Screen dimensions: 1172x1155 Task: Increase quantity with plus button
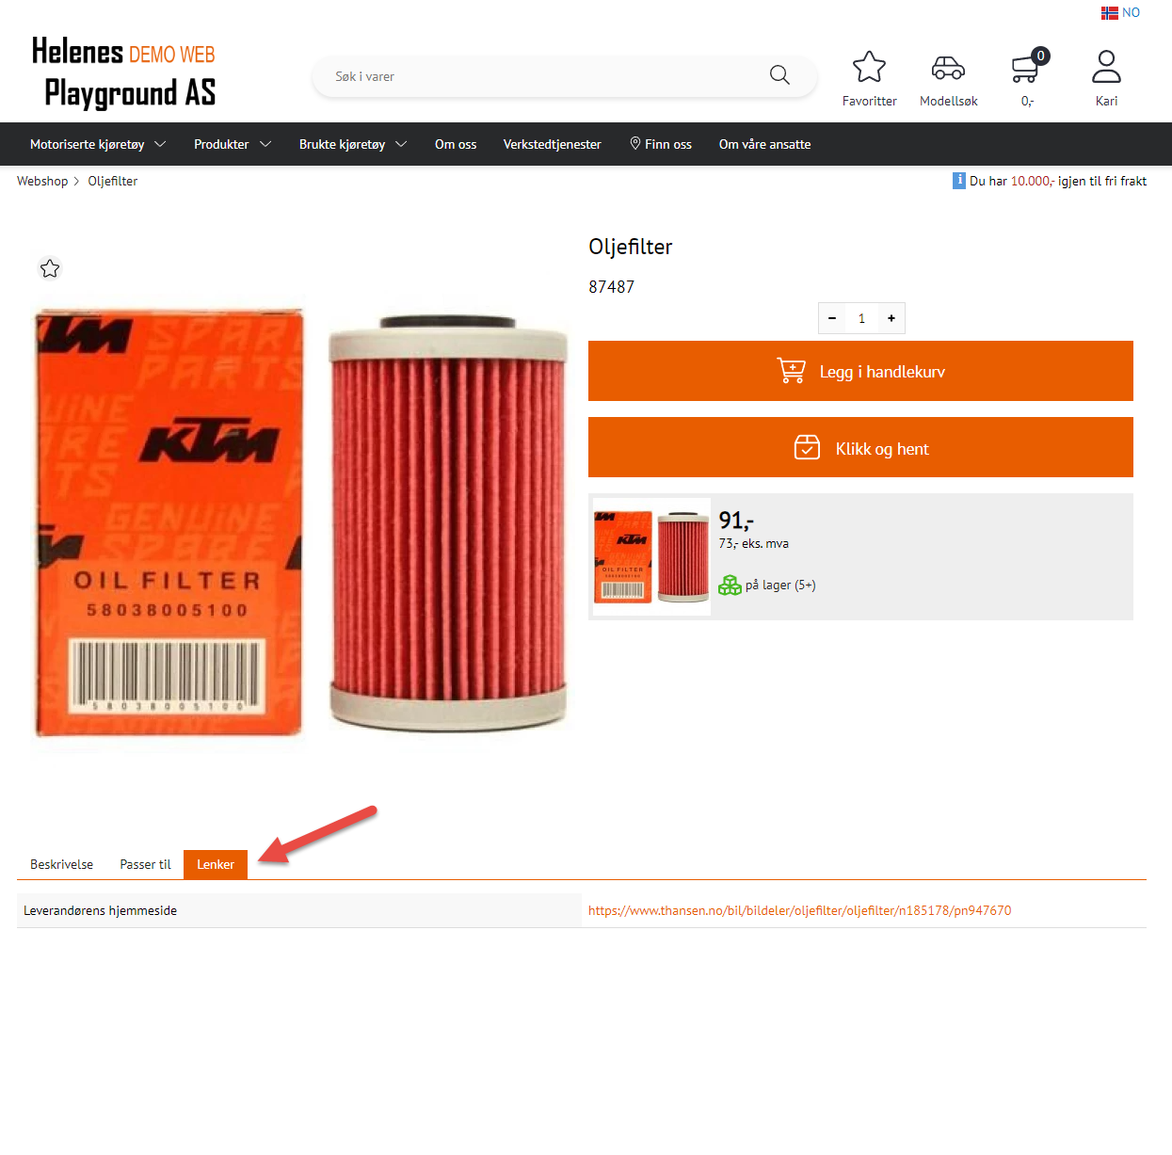tap(891, 318)
